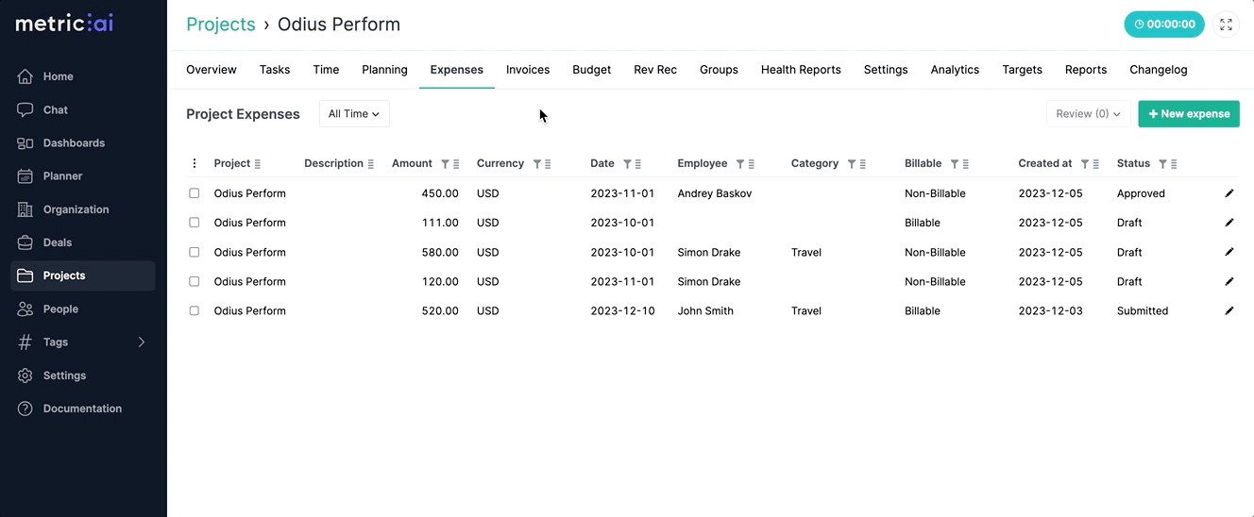This screenshot has width=1254, height=517.
Task: Open the Status column filter icon
Action: pos(1162,164)
